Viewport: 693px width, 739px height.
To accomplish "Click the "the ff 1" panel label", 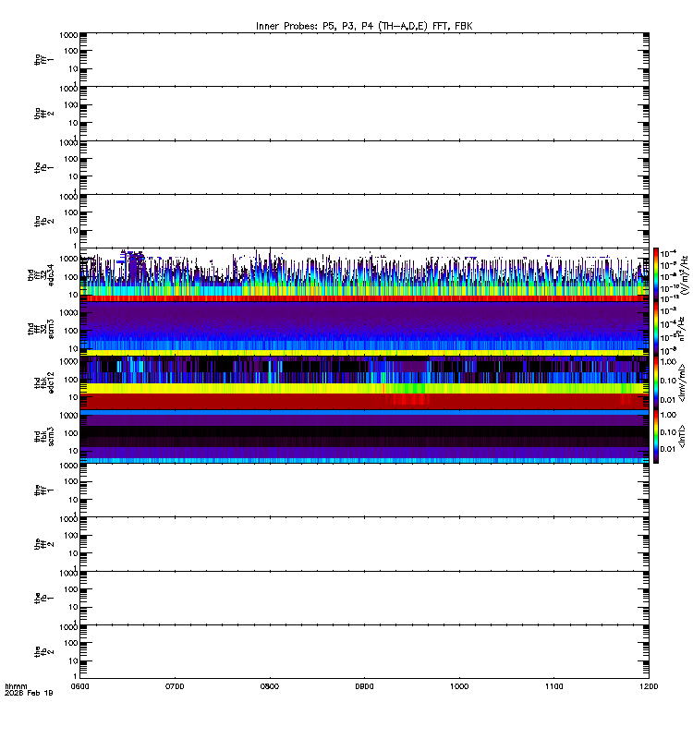I will pos(43,491).
